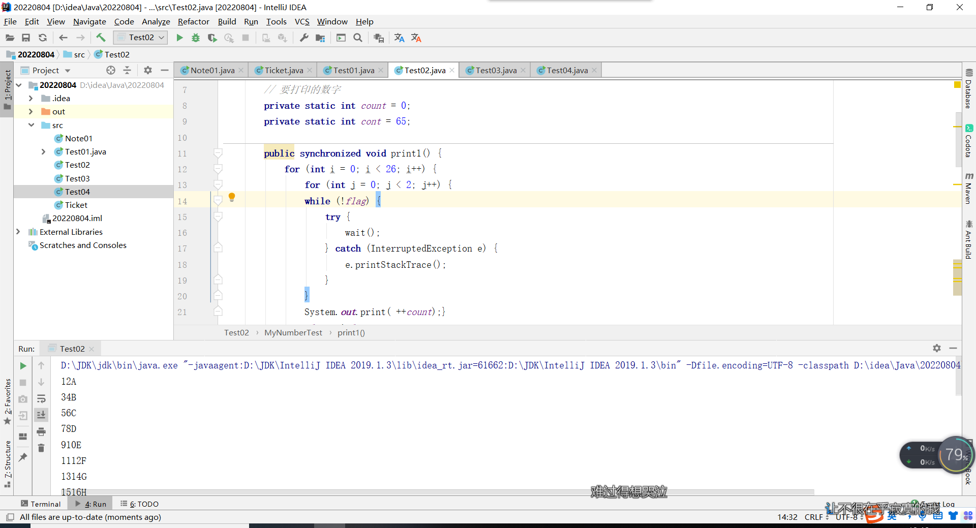
Task: Toggle the Z: Structure tool window
Action: pos(7,464)
